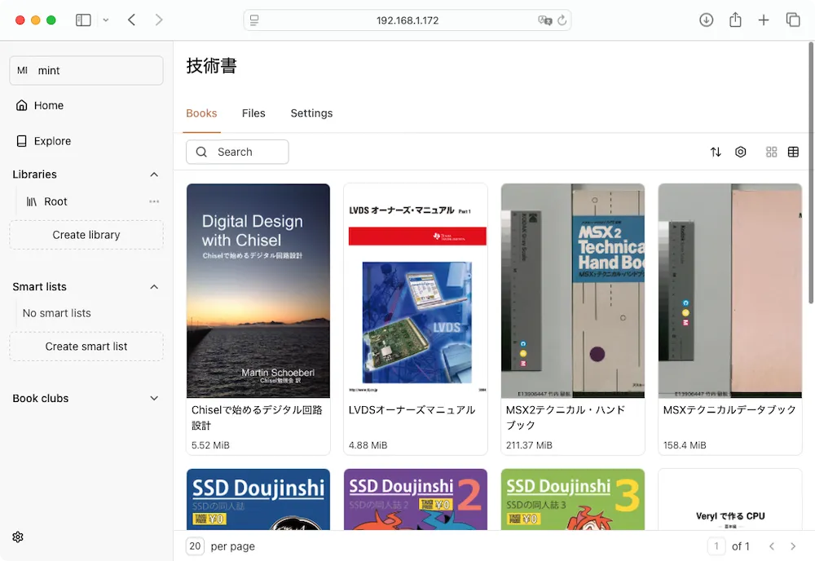Go forward in Safari history

(159, 20)
